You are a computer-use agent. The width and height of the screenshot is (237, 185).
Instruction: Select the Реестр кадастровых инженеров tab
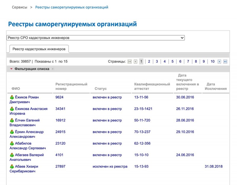[39, 49]
